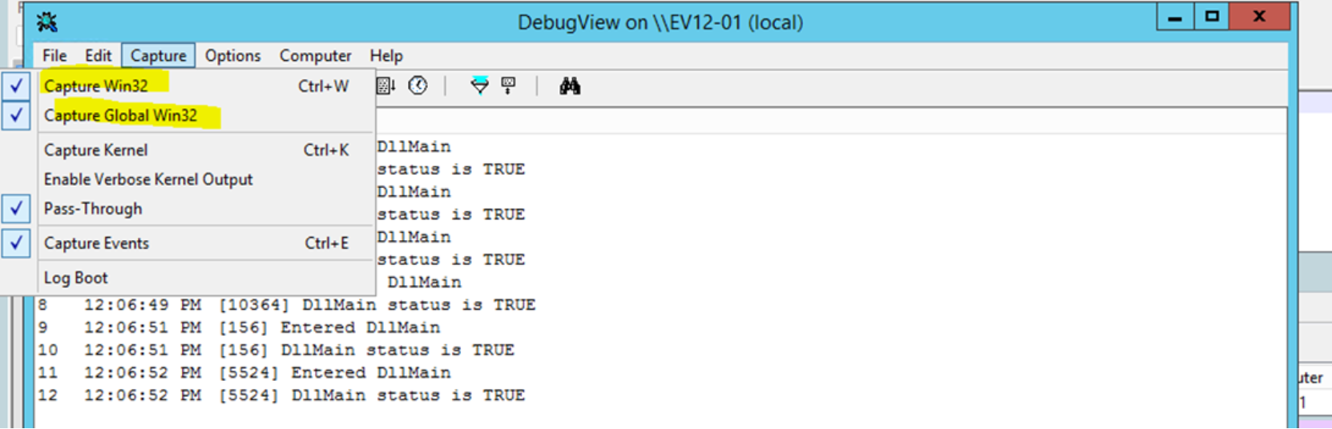The width and height of the screenshot is (1332, 429).
Task: Open the Computer menu
Action: point(315,55)
